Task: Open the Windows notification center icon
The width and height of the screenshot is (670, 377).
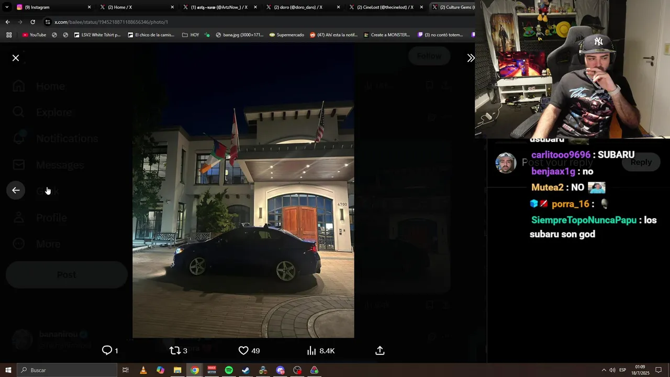Action: (658, 370)
